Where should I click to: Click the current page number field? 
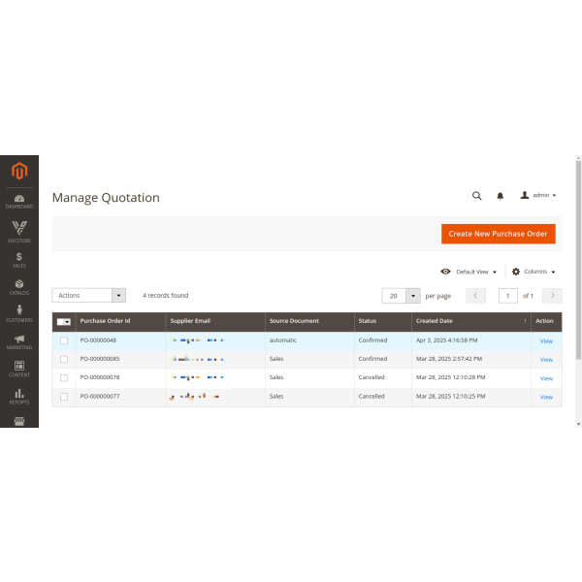[507, 295]
